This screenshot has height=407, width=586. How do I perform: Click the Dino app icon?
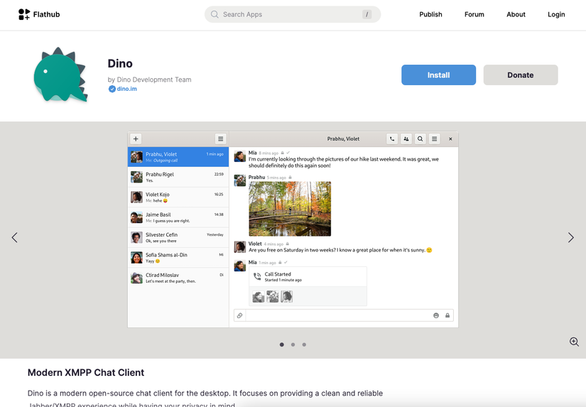(x=60, y=75)
